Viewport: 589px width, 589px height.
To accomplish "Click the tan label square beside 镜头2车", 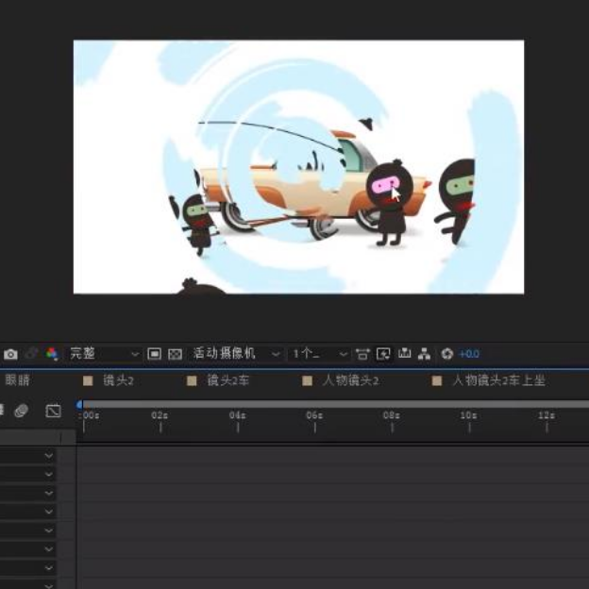I will 192,381.
